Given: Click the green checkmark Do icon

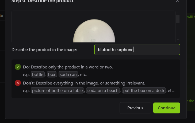Looking at the screenshot, I should [x=18, y=67].
